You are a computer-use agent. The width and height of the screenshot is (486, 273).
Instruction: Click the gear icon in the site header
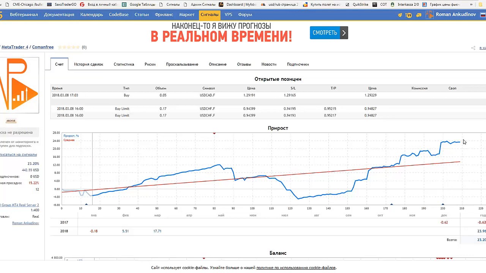(400, 15)
